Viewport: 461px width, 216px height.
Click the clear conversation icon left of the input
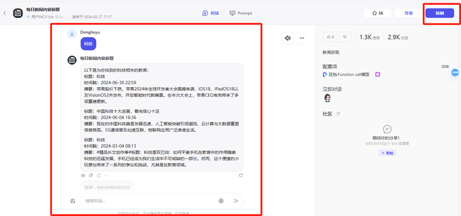coord(72,201)
